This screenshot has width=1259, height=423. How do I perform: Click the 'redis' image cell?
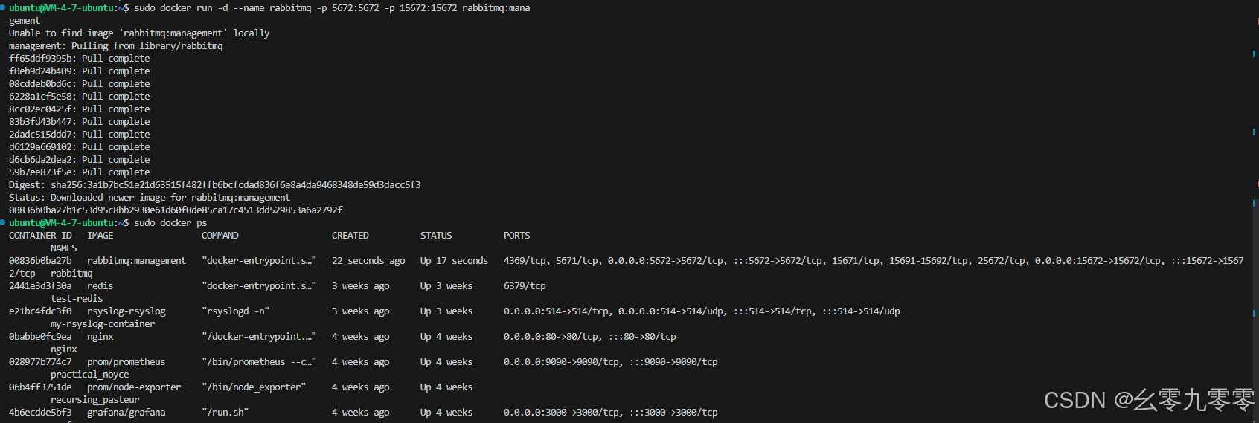(x=100, y=286)
